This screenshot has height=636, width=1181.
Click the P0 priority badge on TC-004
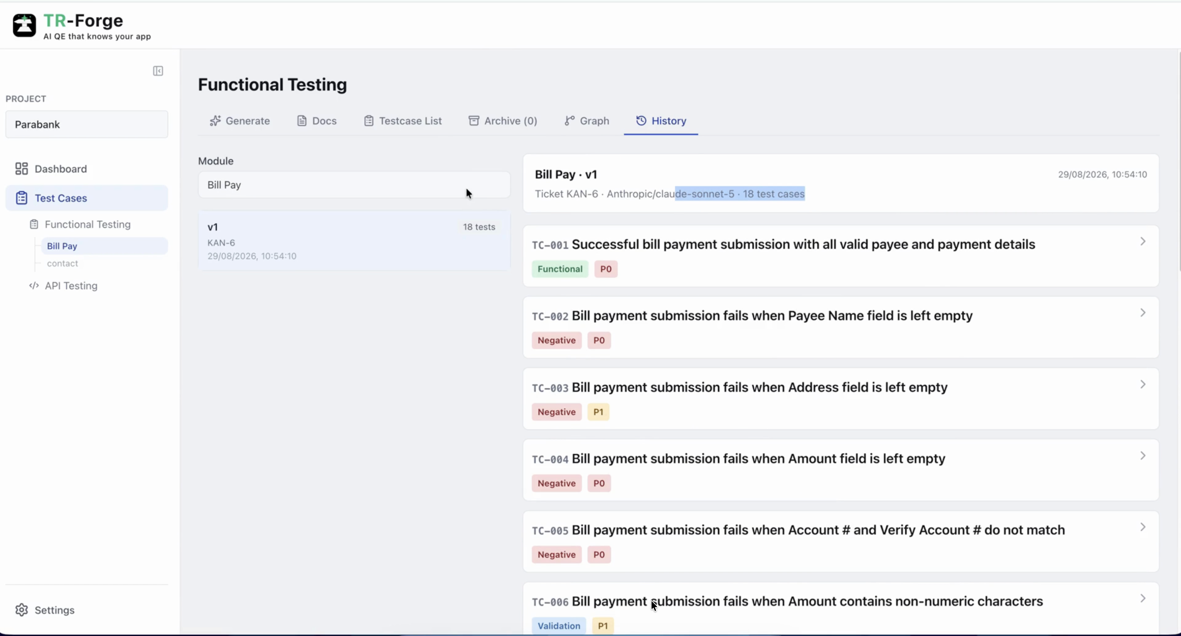coord(599,484)
